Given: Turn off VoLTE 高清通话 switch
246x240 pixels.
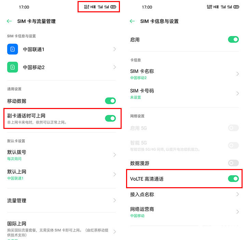Looking at the screenshot, I should point(233,179).
